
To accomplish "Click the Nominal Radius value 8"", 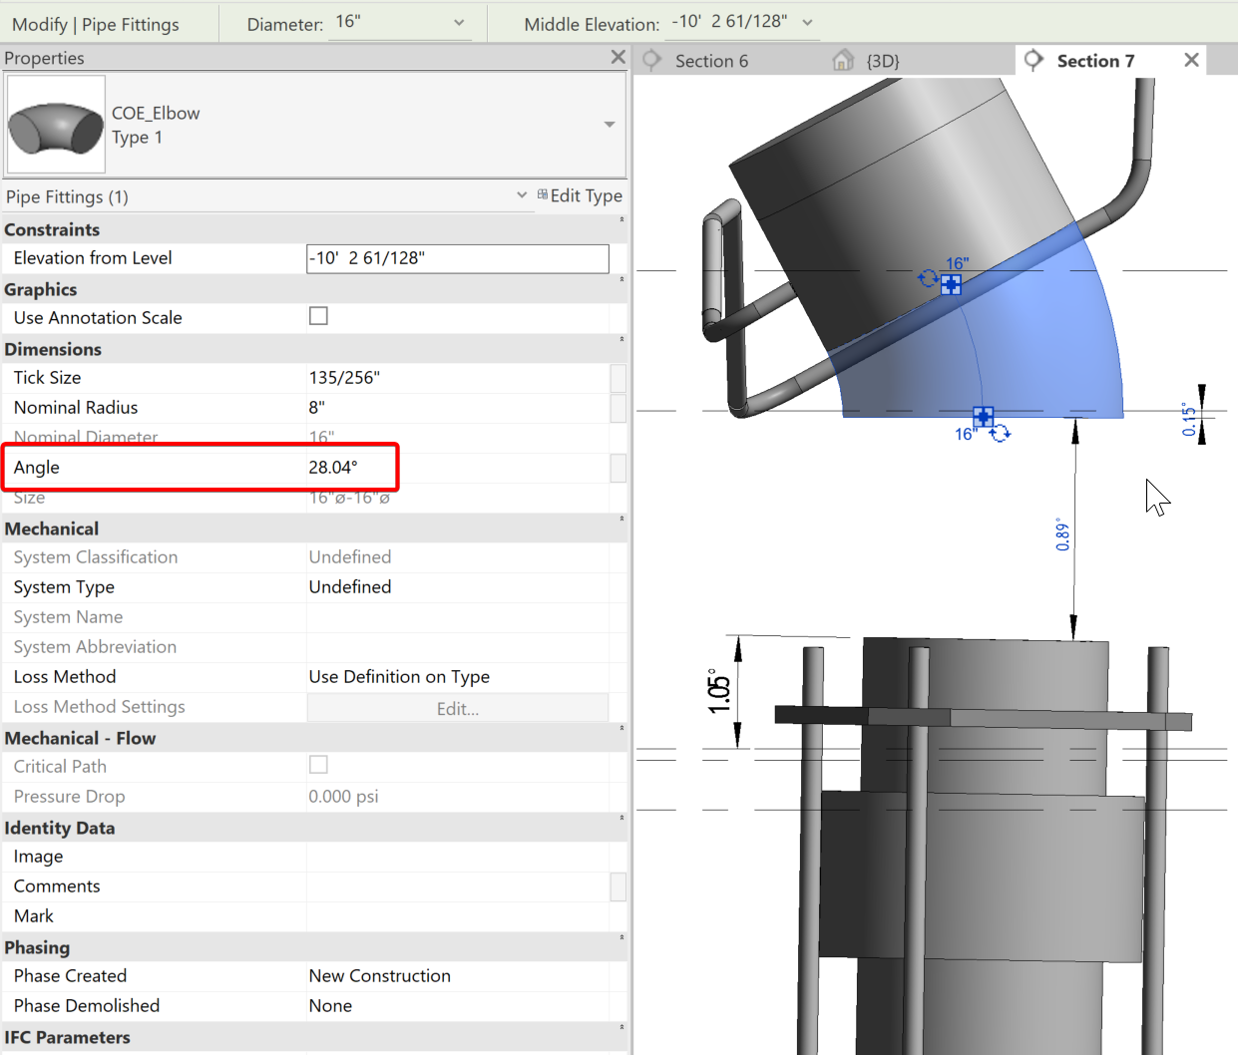I will (x=317, y=407).
